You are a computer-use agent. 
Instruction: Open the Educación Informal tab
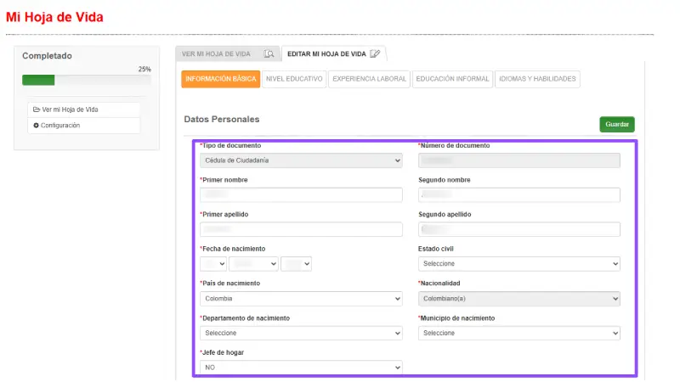pyautogui.click(x=452, y=79)
